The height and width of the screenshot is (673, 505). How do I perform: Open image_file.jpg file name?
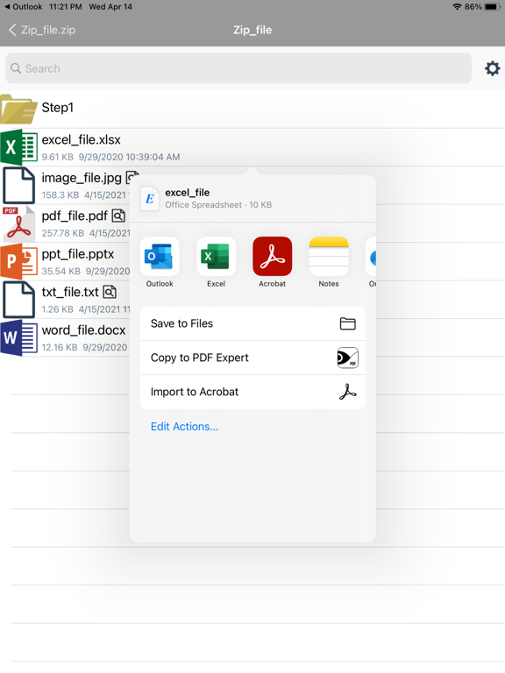(82, 178)
